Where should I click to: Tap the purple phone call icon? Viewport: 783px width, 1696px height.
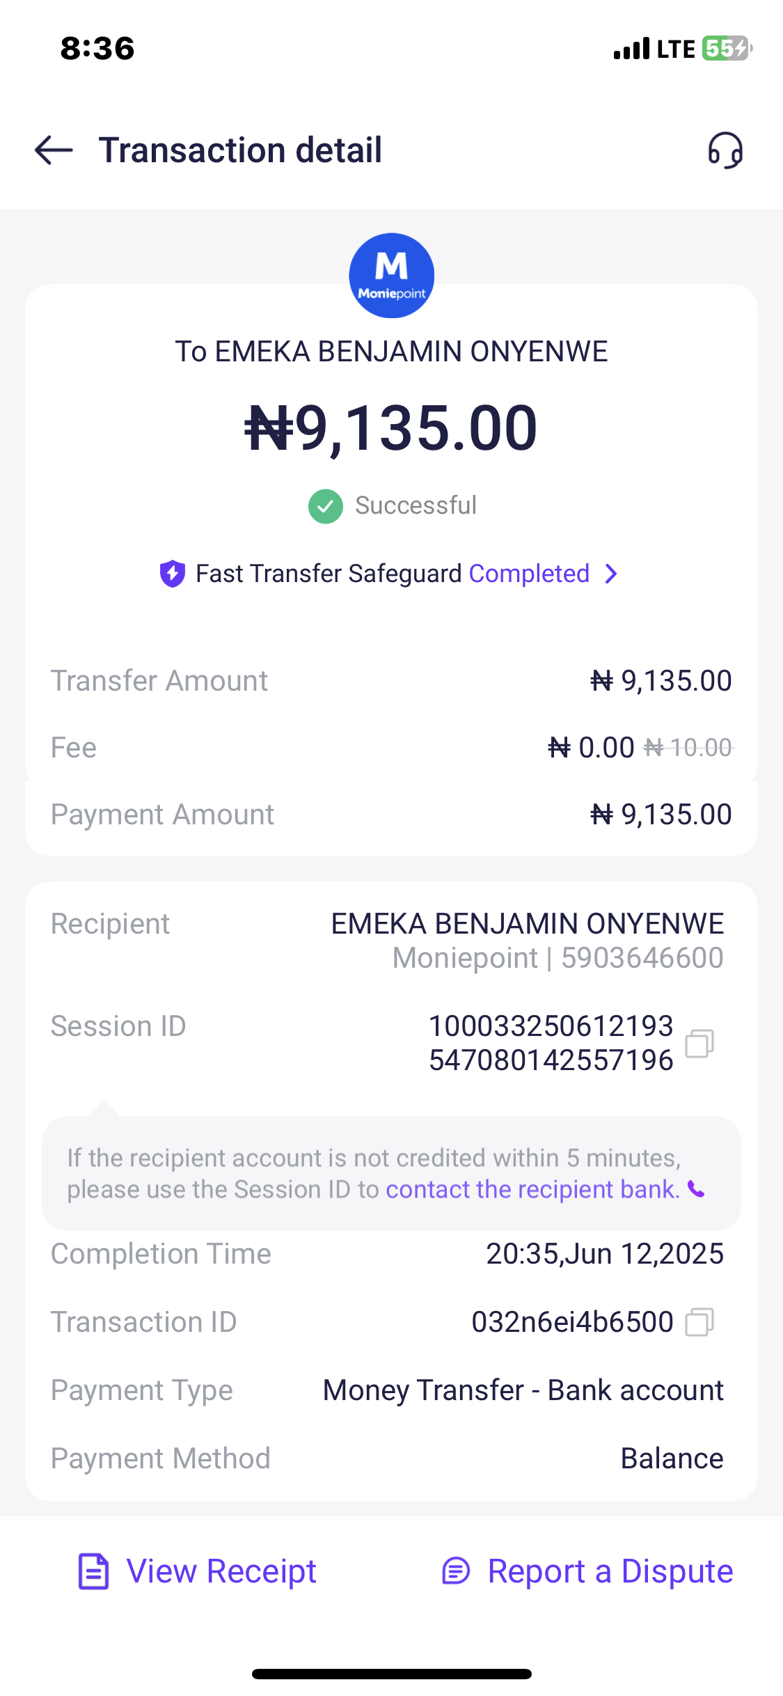pyautogui.click(x=697, y=1189)
